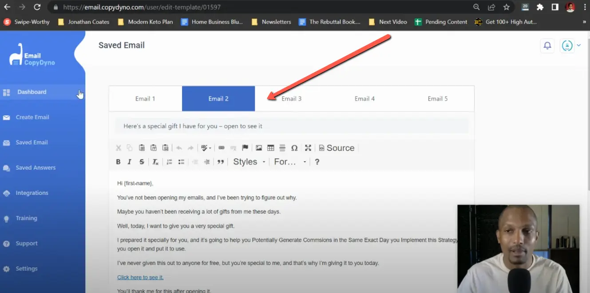
Task: Switch to the Email 4 tab
Action: tap(364, 98)
